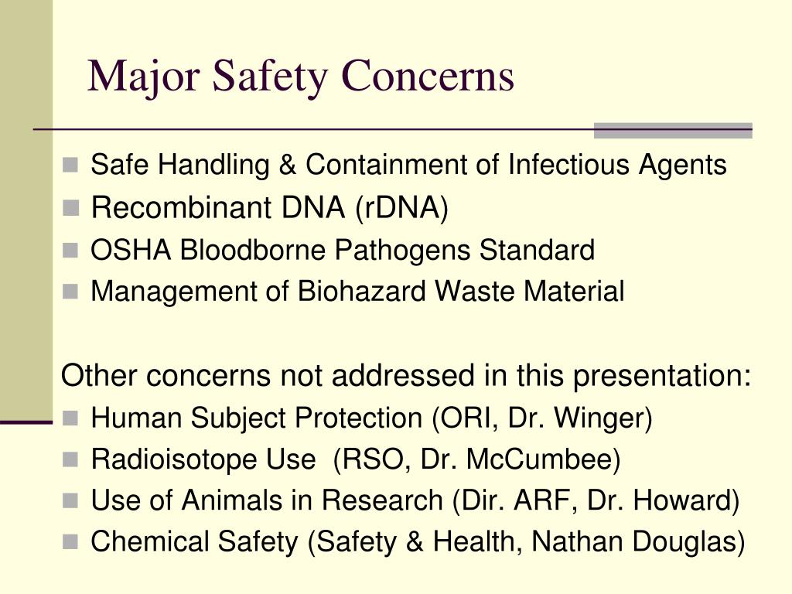Select the bullet beside Use of Animals
This screenshot has height=594, width=792.
coord(70,500)
